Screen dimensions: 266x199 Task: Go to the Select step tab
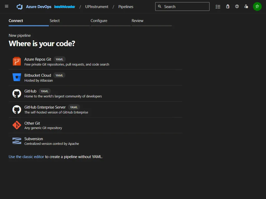(70, 22)
